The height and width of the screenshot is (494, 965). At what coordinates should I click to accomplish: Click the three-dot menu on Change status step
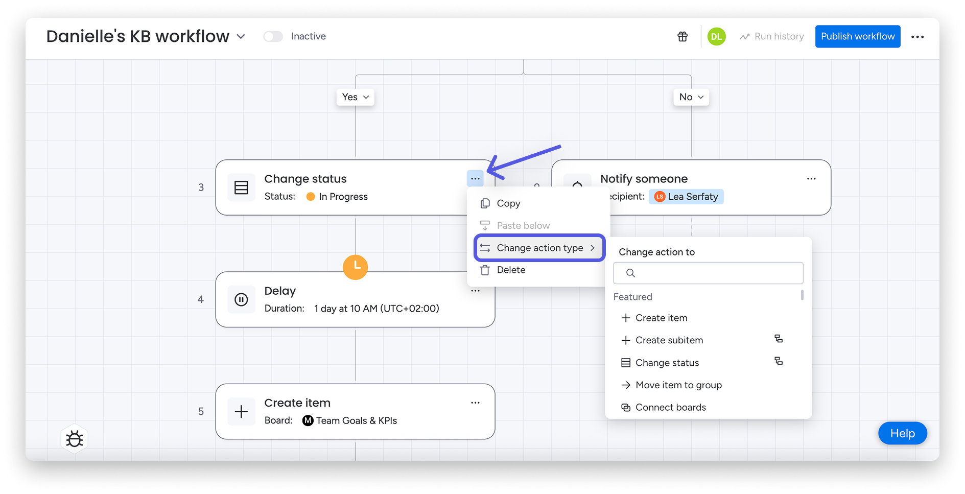click(475, 179)
